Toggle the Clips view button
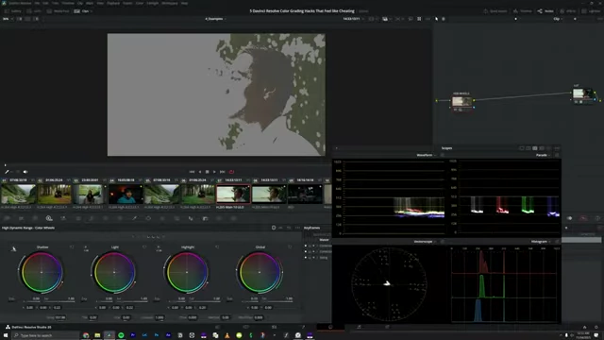The width and height of the screenshot is (604, 340). coord(82,11)
